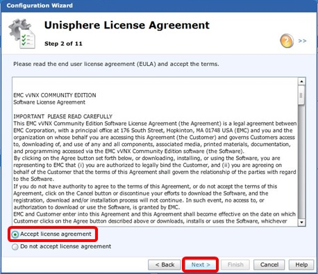Click the EULA scrollbar thumb

tap(301, 95)
